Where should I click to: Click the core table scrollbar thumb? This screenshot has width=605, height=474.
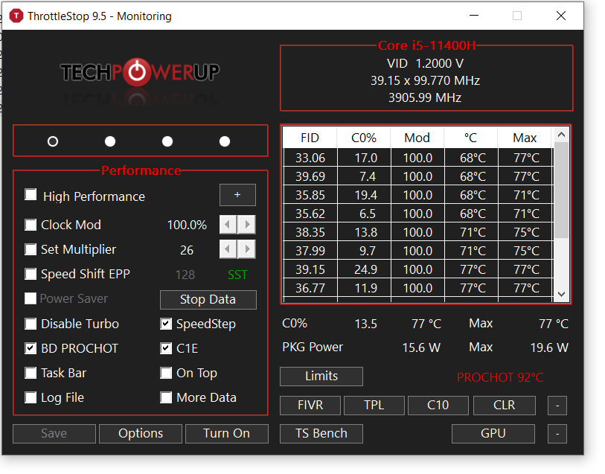pyautogui.click(x=561, y=190)
